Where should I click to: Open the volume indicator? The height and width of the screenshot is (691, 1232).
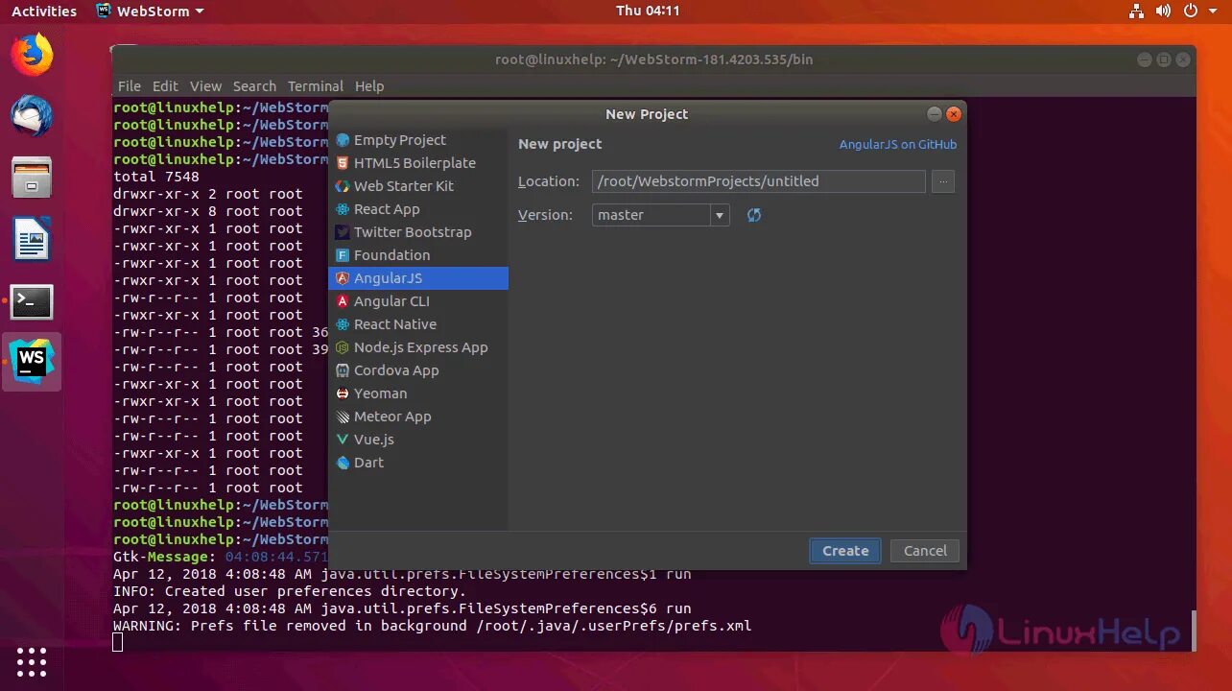coord(1163,12)
